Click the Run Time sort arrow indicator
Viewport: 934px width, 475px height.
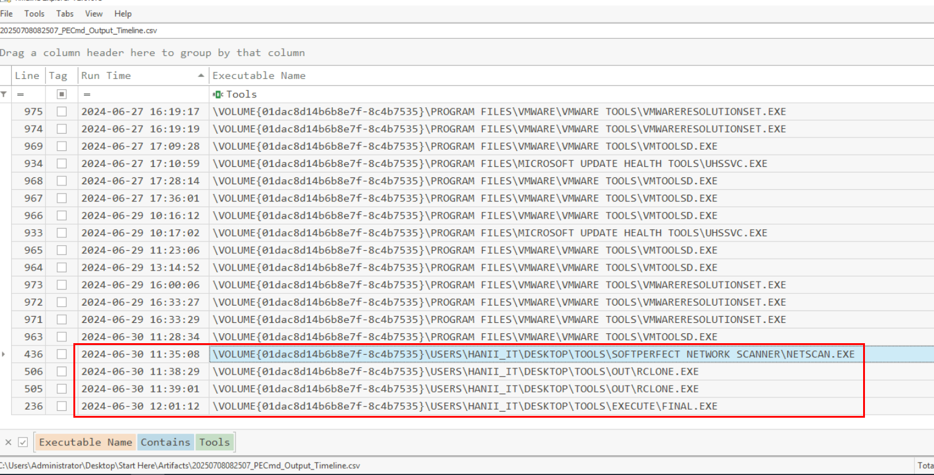[x=201, y=76]
